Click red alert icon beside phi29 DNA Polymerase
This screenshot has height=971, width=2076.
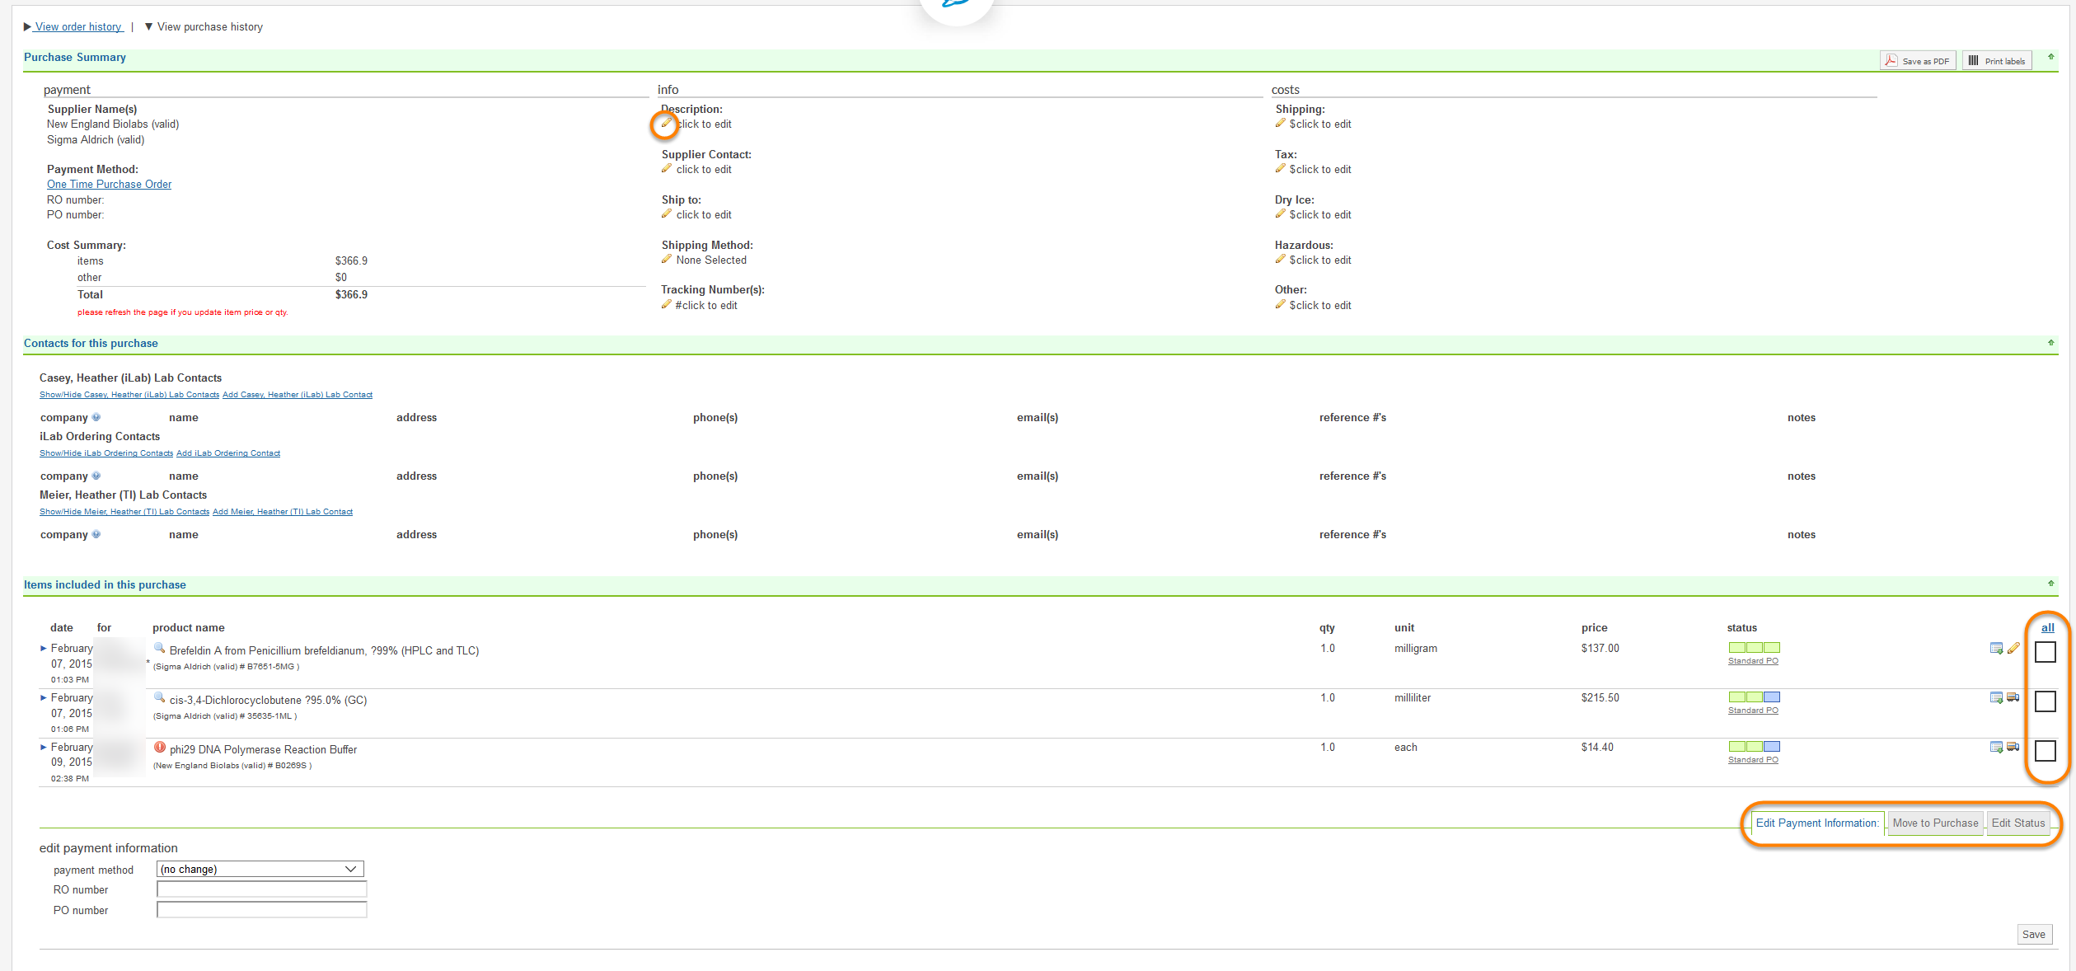[x=160, y=748]
